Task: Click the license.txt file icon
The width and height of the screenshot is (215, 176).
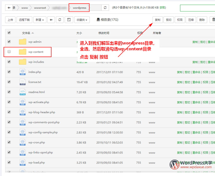Action: [23, 82]
